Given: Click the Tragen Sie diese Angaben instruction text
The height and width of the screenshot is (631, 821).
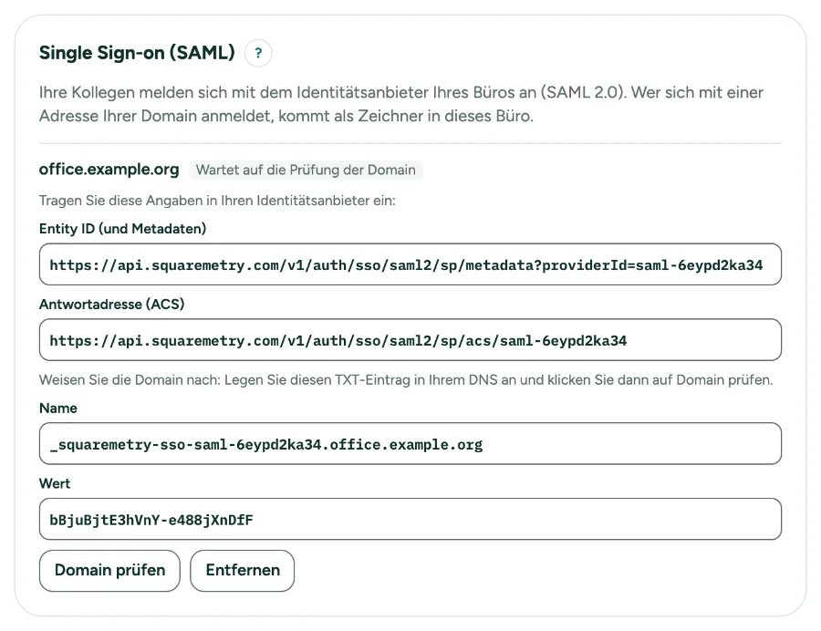Looking at the screenshot, I should (x=217, y=201).
